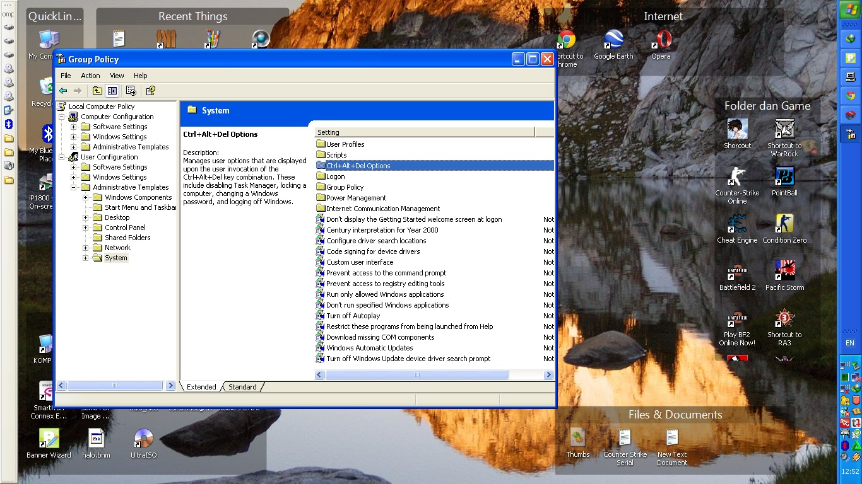Select Shared Folders in the tree

[127, 238]
